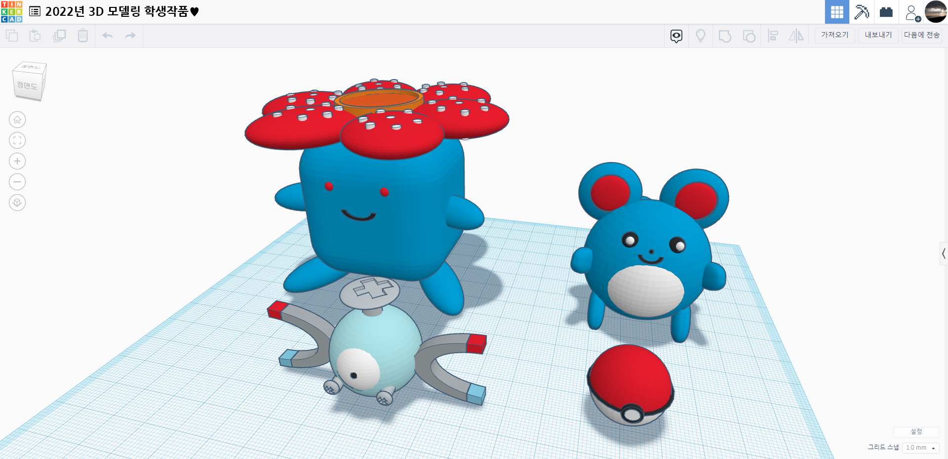Click the Redo arrow
The height and width of the screenshot is (459, 948).
click(130, 36)
